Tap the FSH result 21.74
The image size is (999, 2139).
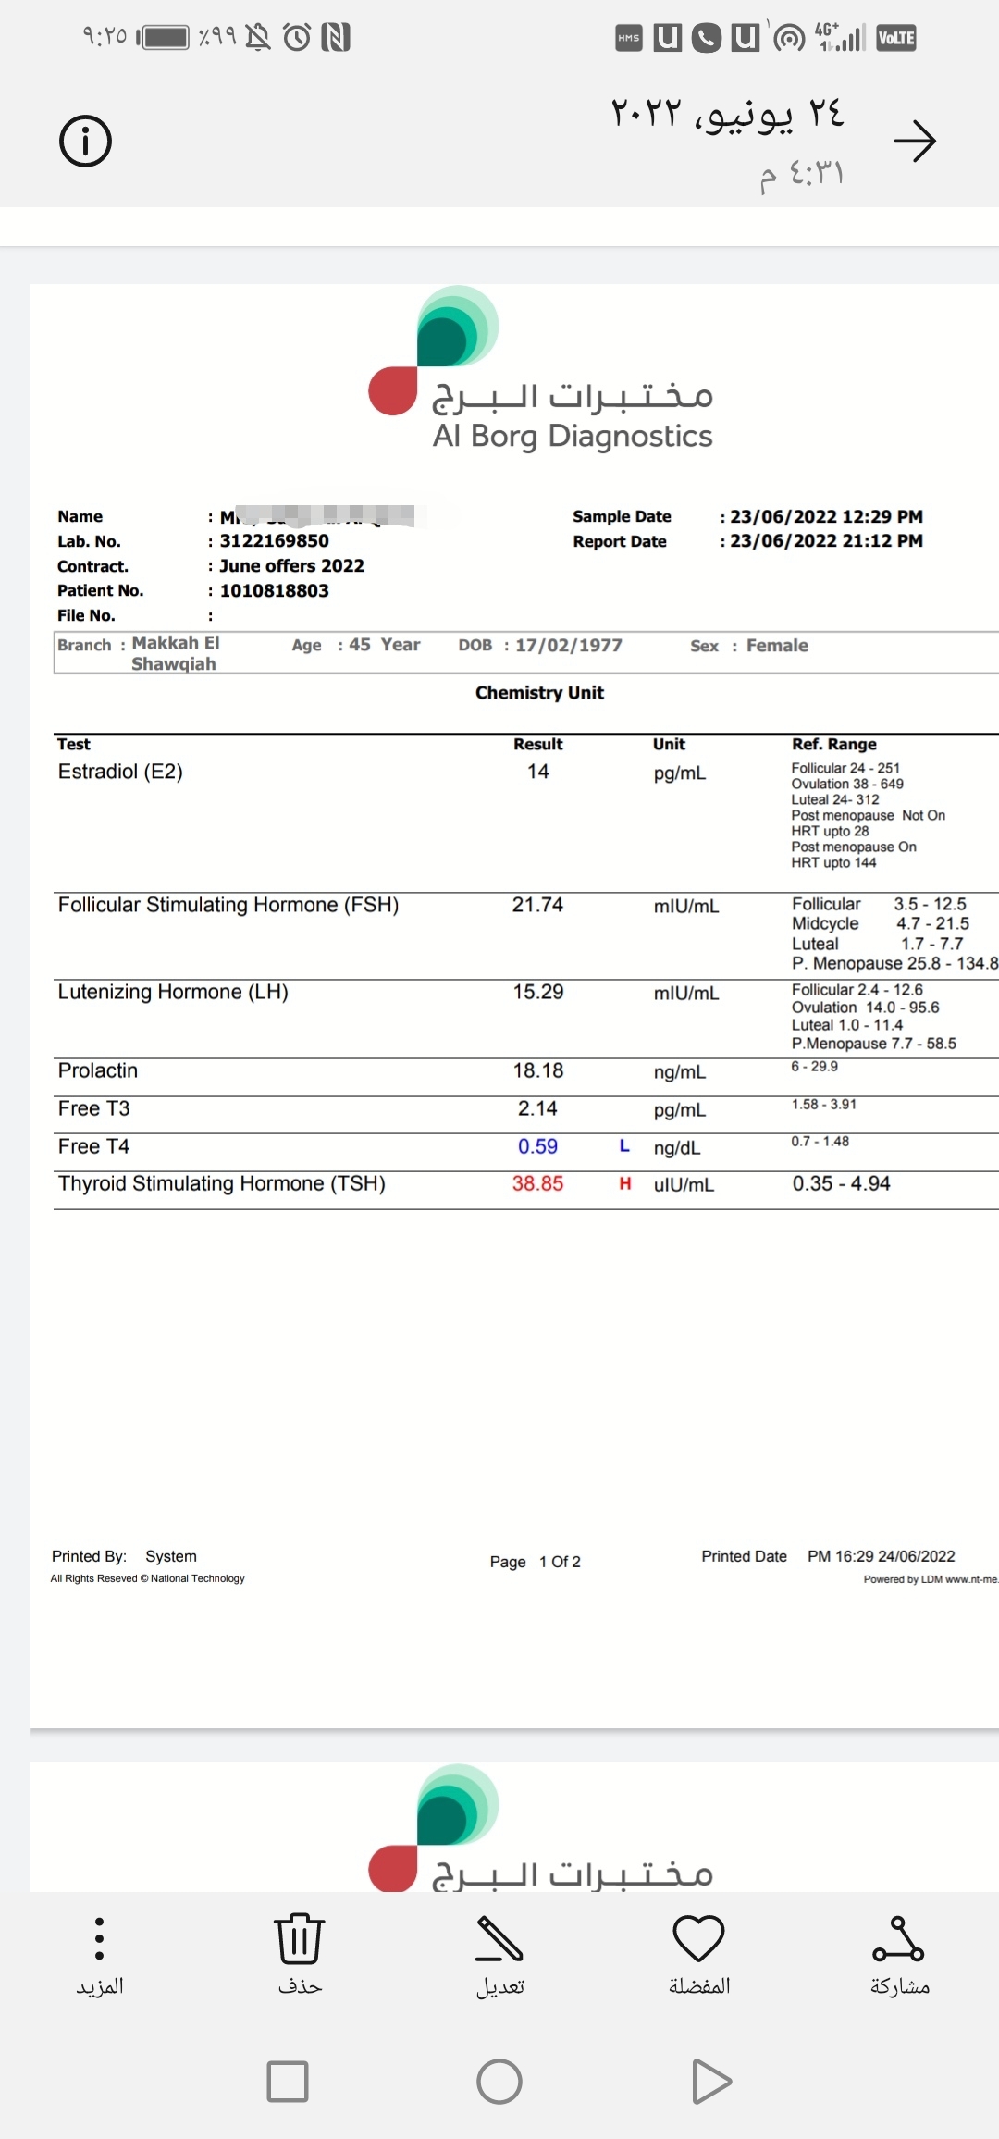coord(537,905)
